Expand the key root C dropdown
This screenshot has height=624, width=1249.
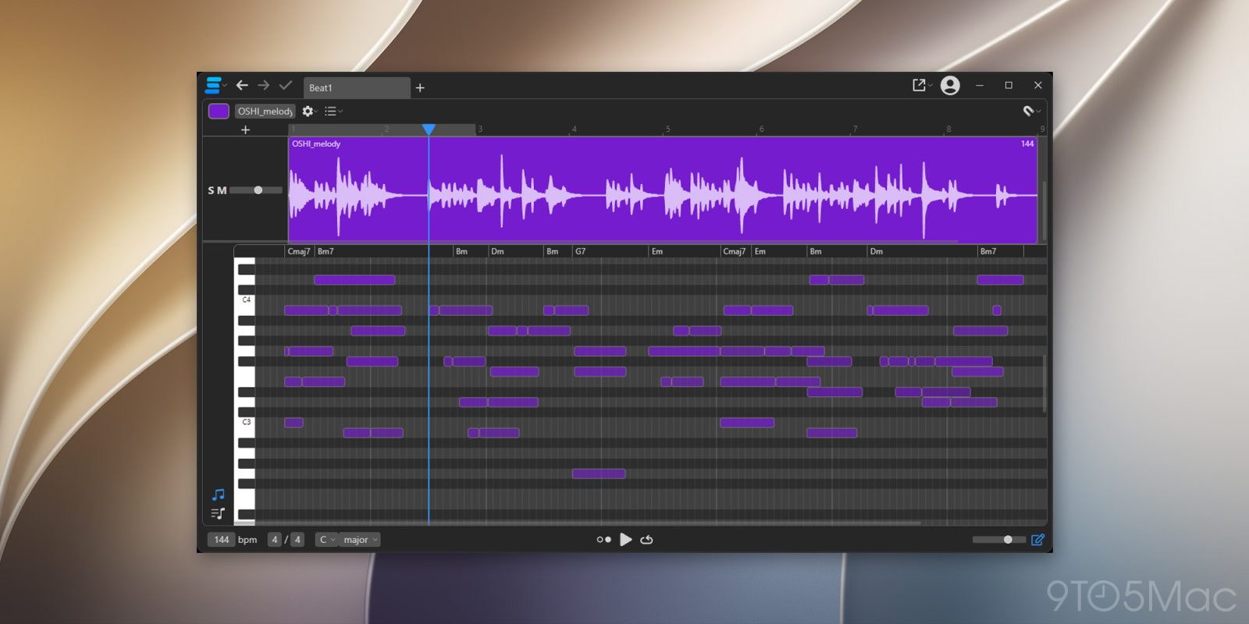tap(326, 540)
